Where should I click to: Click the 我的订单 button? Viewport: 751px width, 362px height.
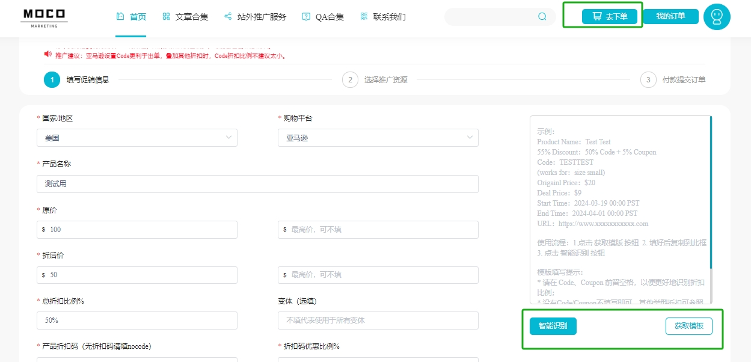click(670, 16)
